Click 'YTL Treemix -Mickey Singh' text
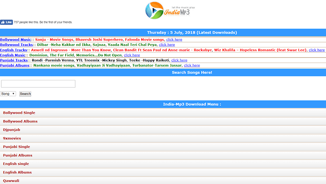Image resolution: width=326 pixels, height=184 pixels. click(x=101, y=60)
